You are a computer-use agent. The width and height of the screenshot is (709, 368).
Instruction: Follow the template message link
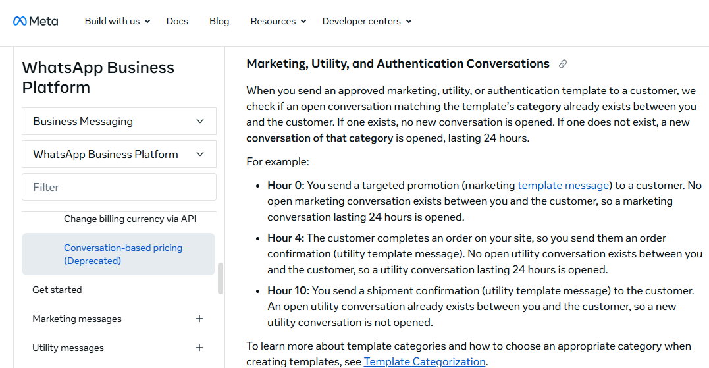point(563,186)
